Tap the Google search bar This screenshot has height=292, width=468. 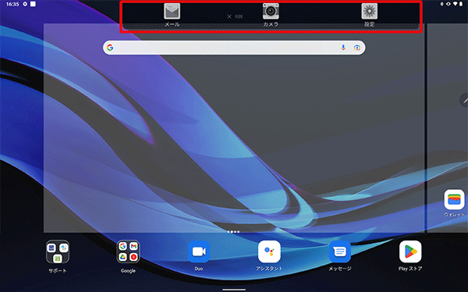click(234, 47)
